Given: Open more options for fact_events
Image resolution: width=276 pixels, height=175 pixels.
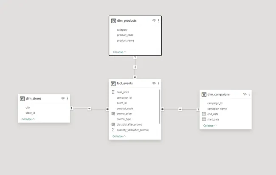Looking at the screenshot, I should [158, 83].
